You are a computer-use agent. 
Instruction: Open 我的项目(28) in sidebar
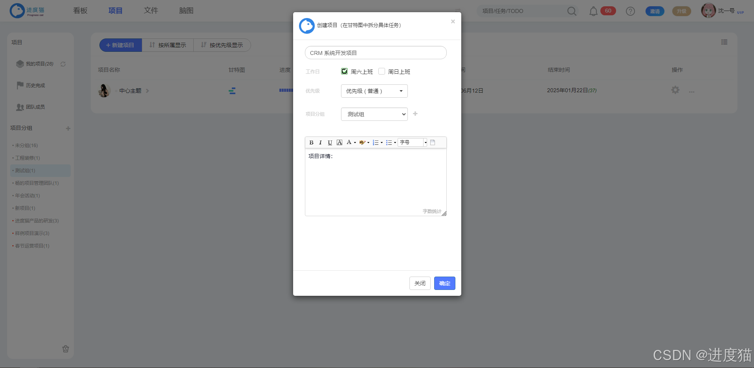[x=39, y=64]
